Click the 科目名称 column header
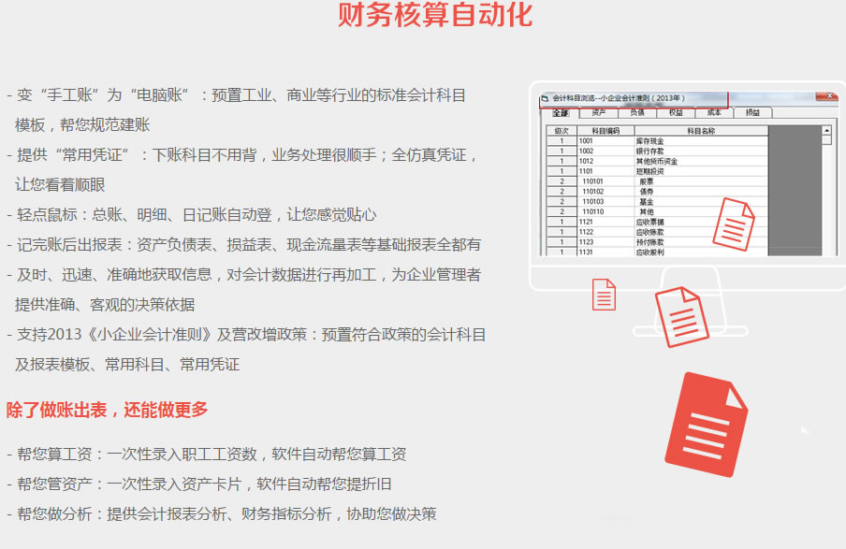 (x=700, y=131)
